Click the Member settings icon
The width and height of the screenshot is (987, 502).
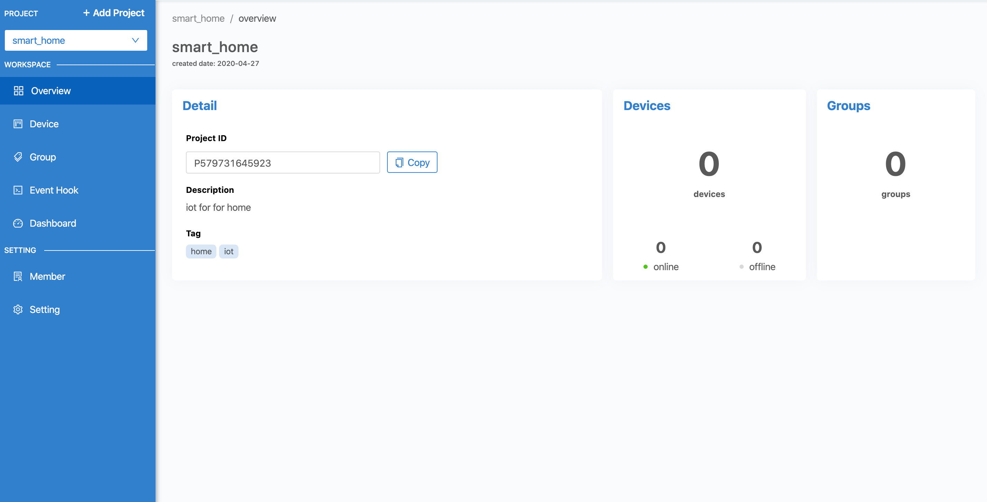17,277
